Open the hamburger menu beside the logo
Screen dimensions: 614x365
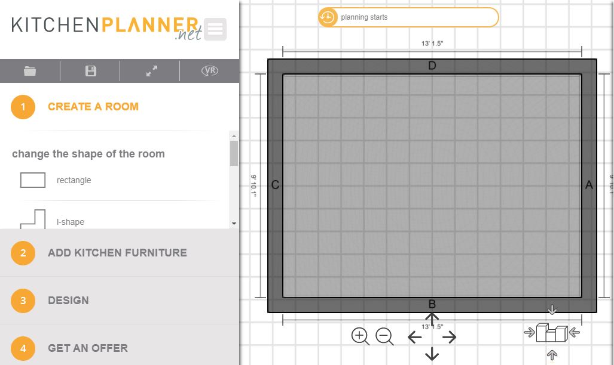click(x=215, y=29)
